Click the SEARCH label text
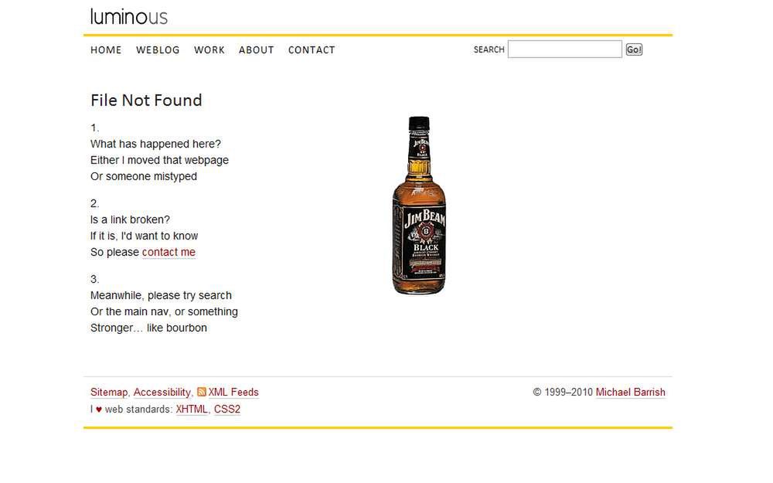 click(489, 49)
